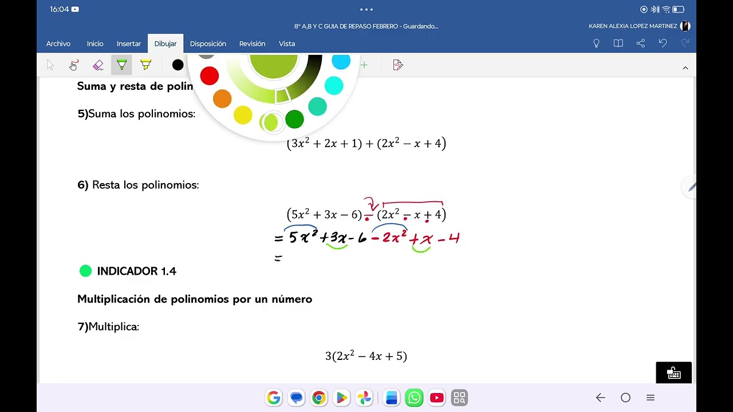
Task: Open the Tell Me lightbulb
Action: click(x=596, y=43)
